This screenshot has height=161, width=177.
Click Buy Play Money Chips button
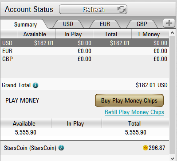pyautogui.click(x=129, y=100)
